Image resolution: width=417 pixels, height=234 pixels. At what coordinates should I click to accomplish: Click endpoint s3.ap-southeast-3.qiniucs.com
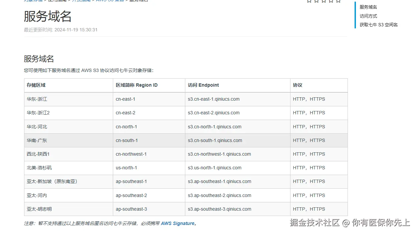click(220, 209)
